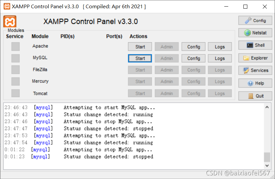Start the Apache module
This screenshot has height=179, width=275.
(x=140, y=47)
